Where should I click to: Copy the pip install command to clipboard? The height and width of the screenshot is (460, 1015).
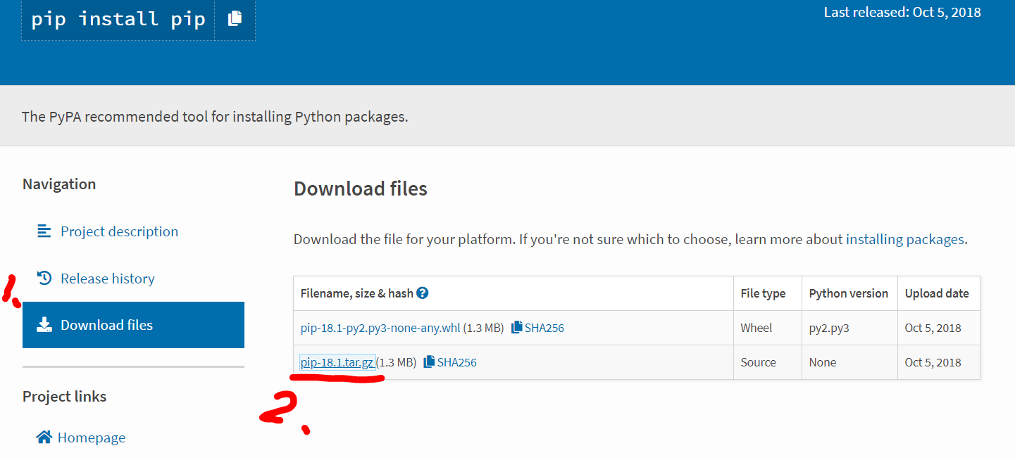point(235,19)
